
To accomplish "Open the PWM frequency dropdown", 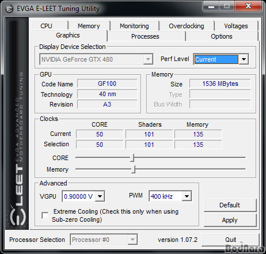I will (187, 196).
